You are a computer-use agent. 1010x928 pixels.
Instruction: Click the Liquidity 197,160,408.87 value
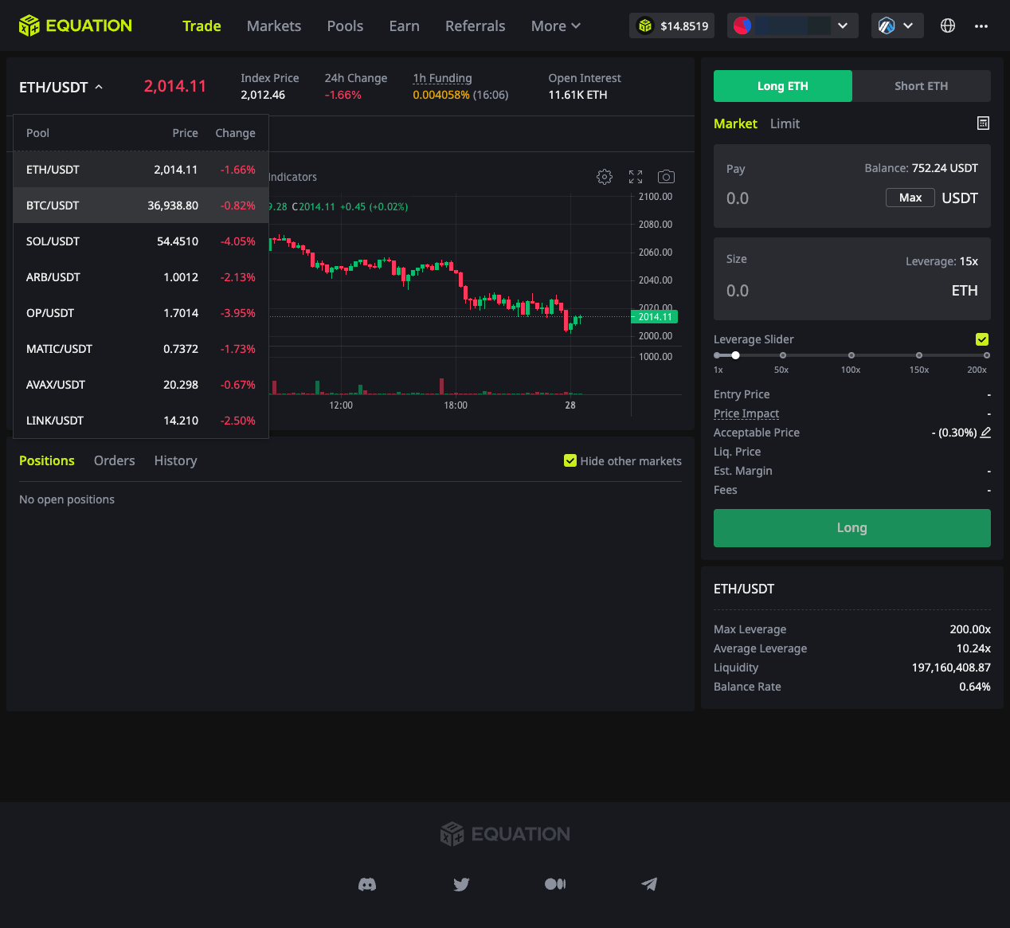tap(951, 668)
